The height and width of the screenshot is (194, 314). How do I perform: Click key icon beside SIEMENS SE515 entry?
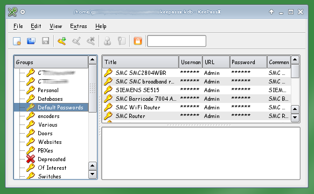click(108, 90)
